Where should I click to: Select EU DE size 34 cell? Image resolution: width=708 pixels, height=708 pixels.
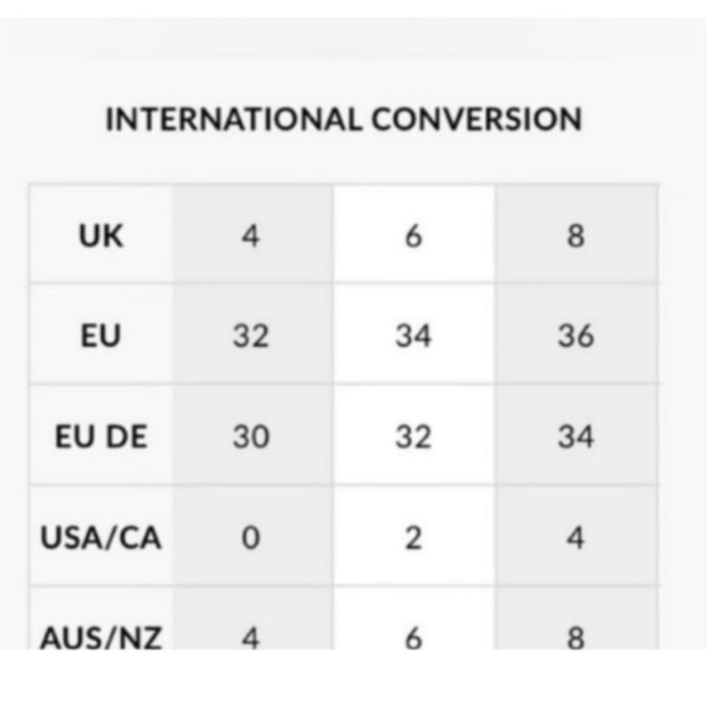click(576, 435)
